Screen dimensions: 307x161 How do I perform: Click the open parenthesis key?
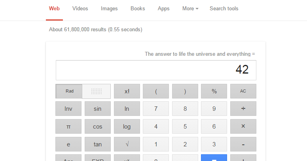click(x=156, y=91)
